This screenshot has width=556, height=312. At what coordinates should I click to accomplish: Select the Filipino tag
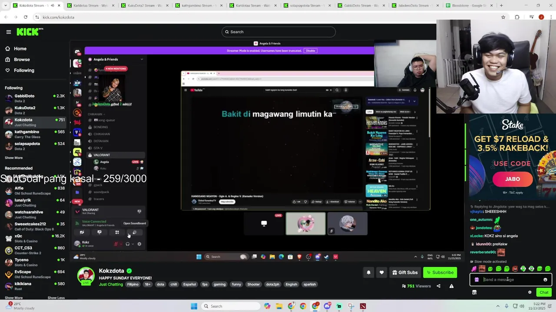(132, 284)
